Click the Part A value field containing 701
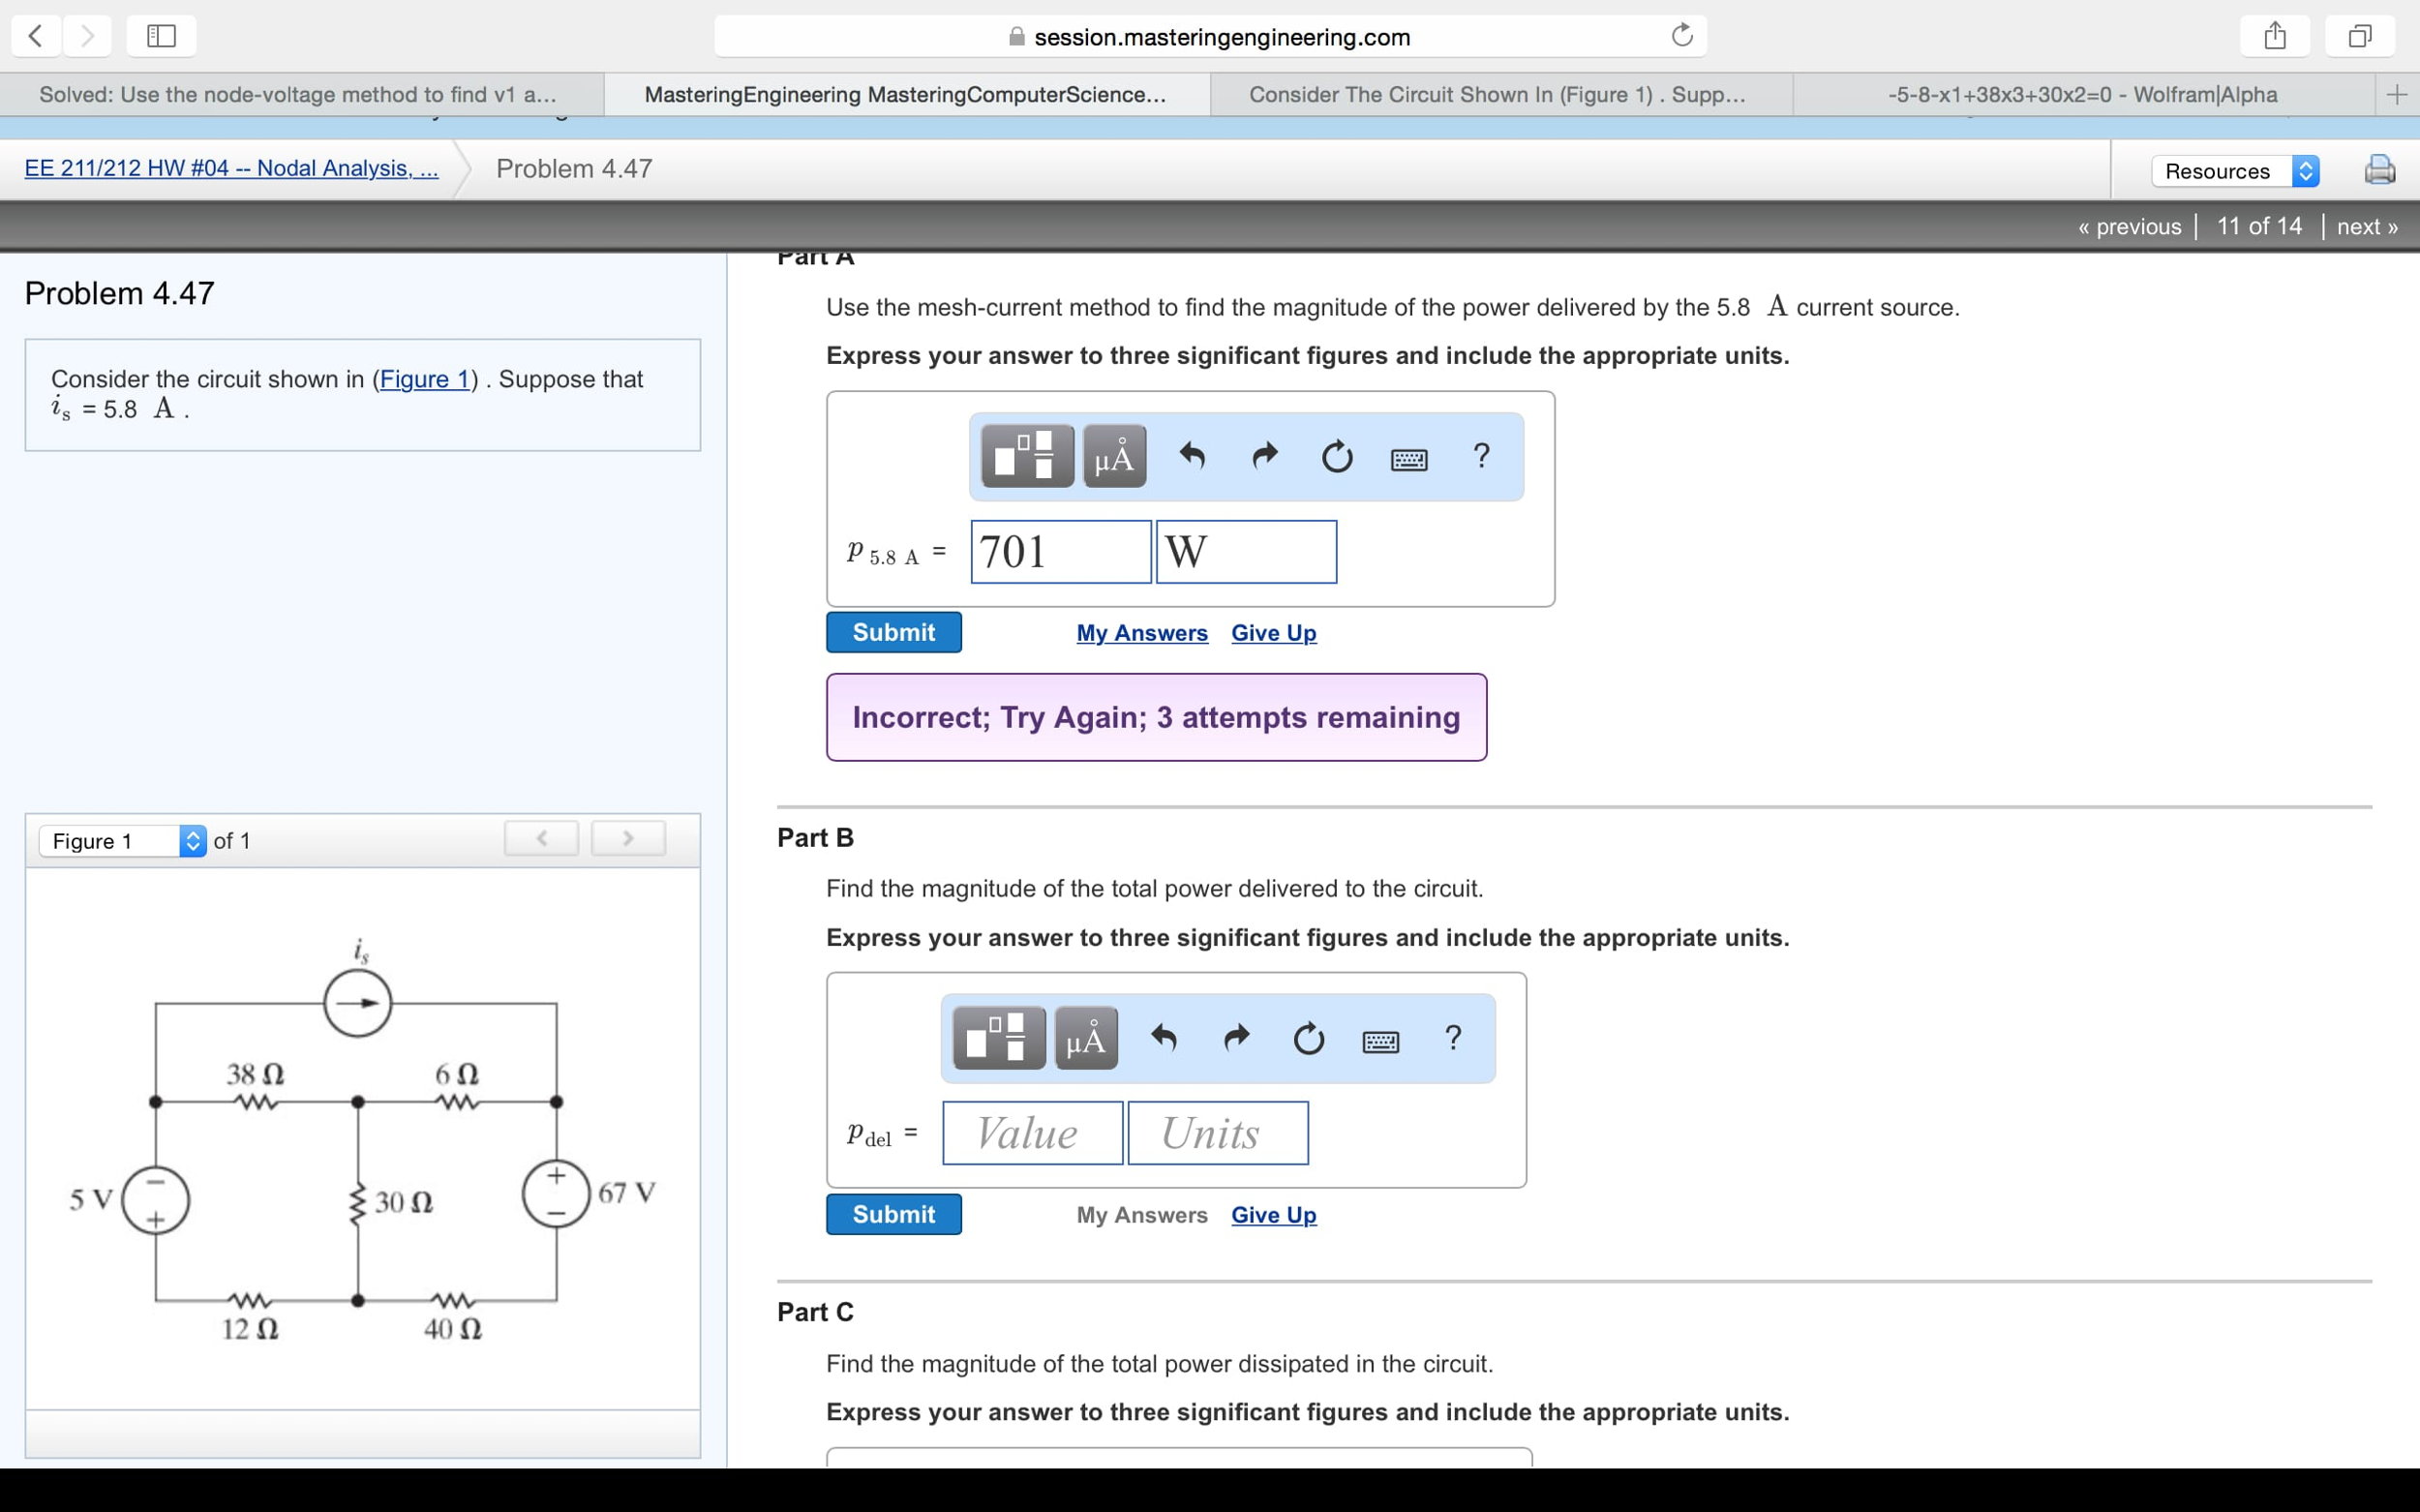2420x1512 pixels. pos(1061,551)
